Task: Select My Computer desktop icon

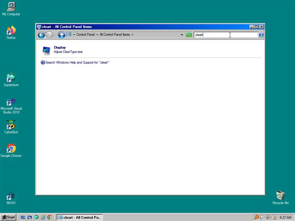Action: (11, 9)
